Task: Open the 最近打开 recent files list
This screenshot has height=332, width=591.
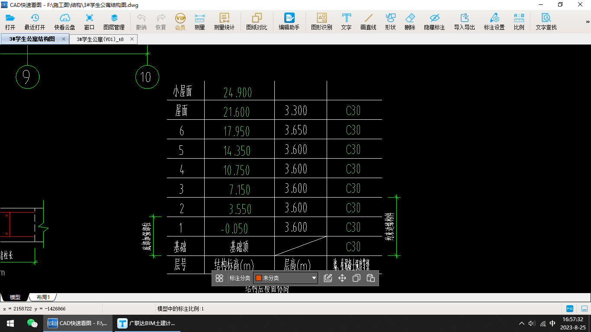Action: pos(35,22)
